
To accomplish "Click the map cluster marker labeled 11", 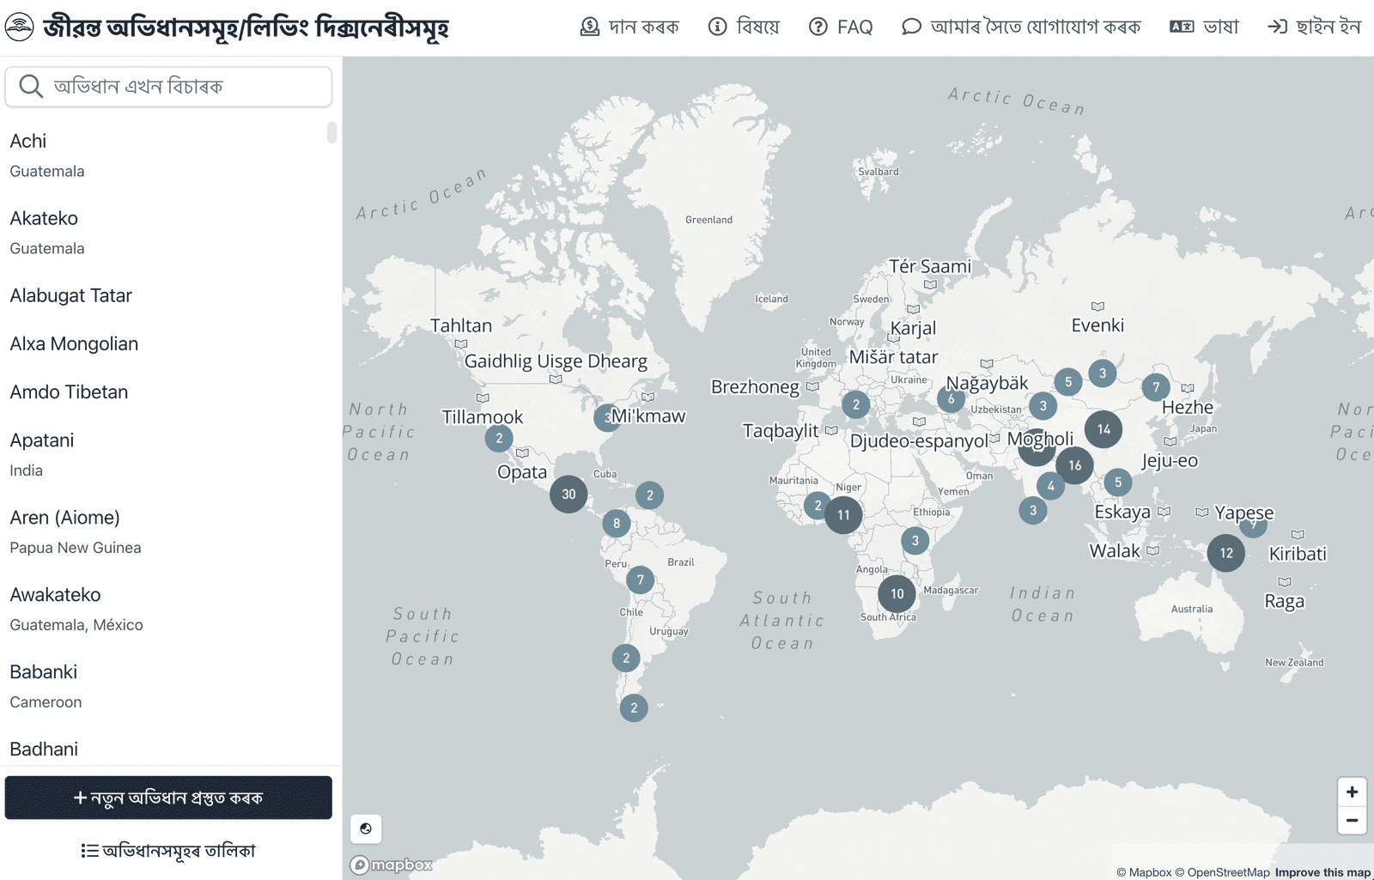I will tap(843, 515).
